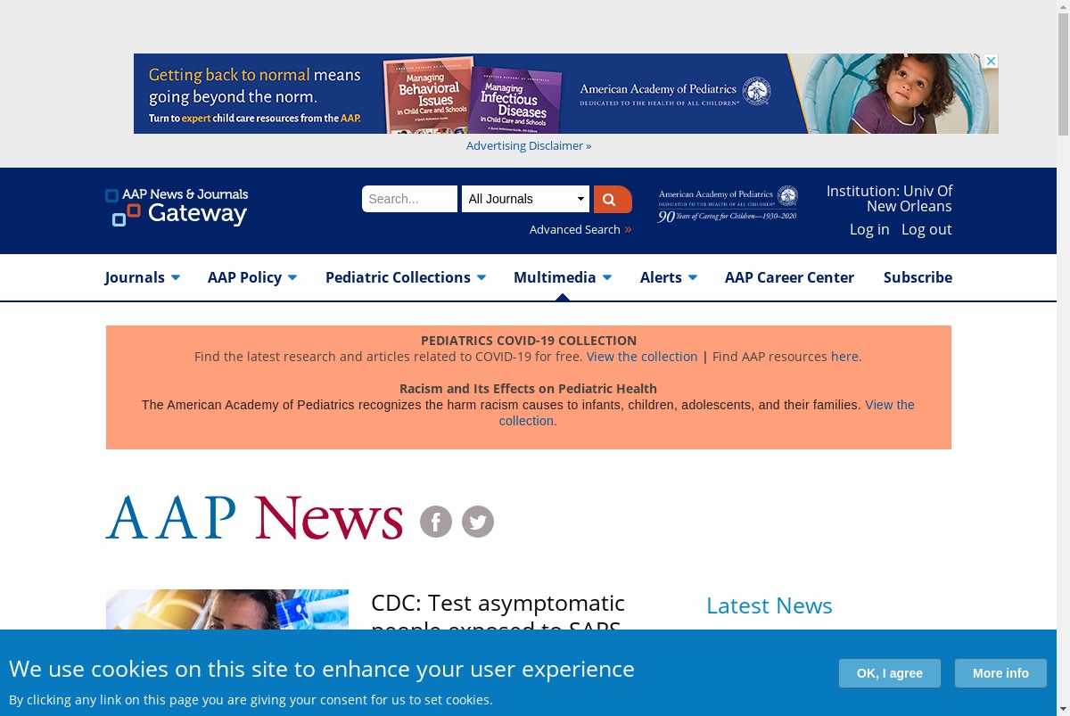
Task: Click the AAP child care resources banner ad
Action: (566, 94)
